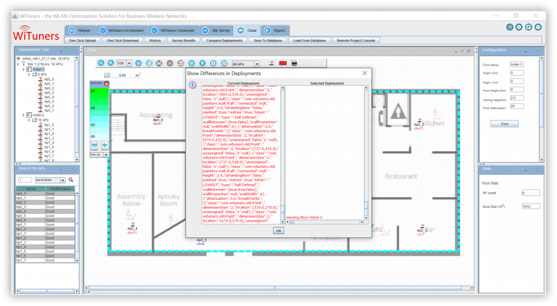
Task: Collapse the 8 APs folder node
Action: tap(29, 74)
